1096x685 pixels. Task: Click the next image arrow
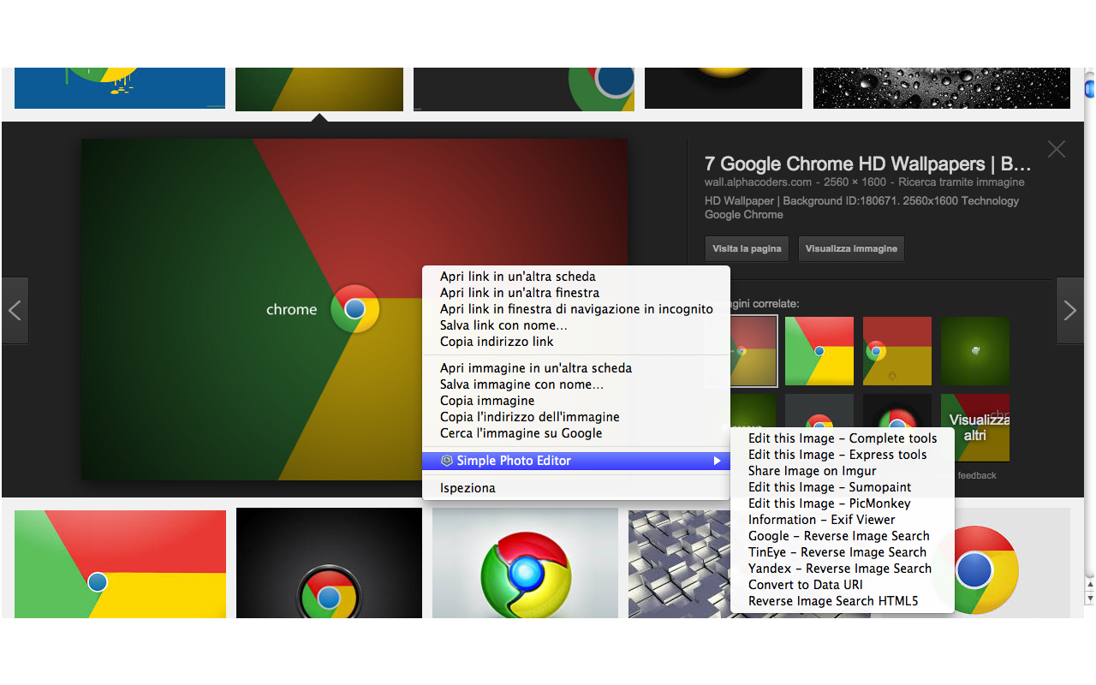pyautogui.click(x=1069, y=310)
